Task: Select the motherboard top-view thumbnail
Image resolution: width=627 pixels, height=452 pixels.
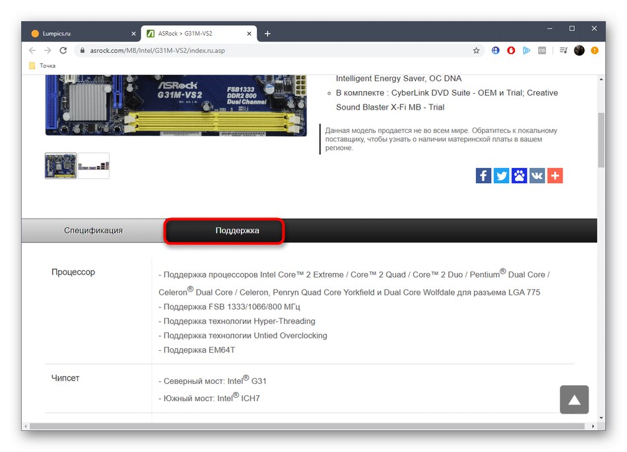Action: pyautogui.click(x=61, y=166)
